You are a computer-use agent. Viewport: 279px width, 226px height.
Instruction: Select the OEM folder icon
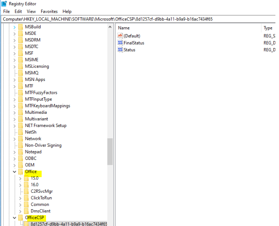click(x=21, y=165)
